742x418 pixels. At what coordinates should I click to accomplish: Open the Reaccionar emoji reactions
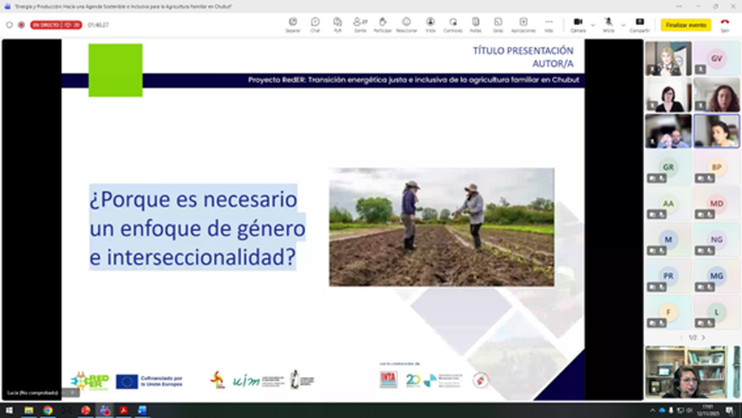(407, 25)
